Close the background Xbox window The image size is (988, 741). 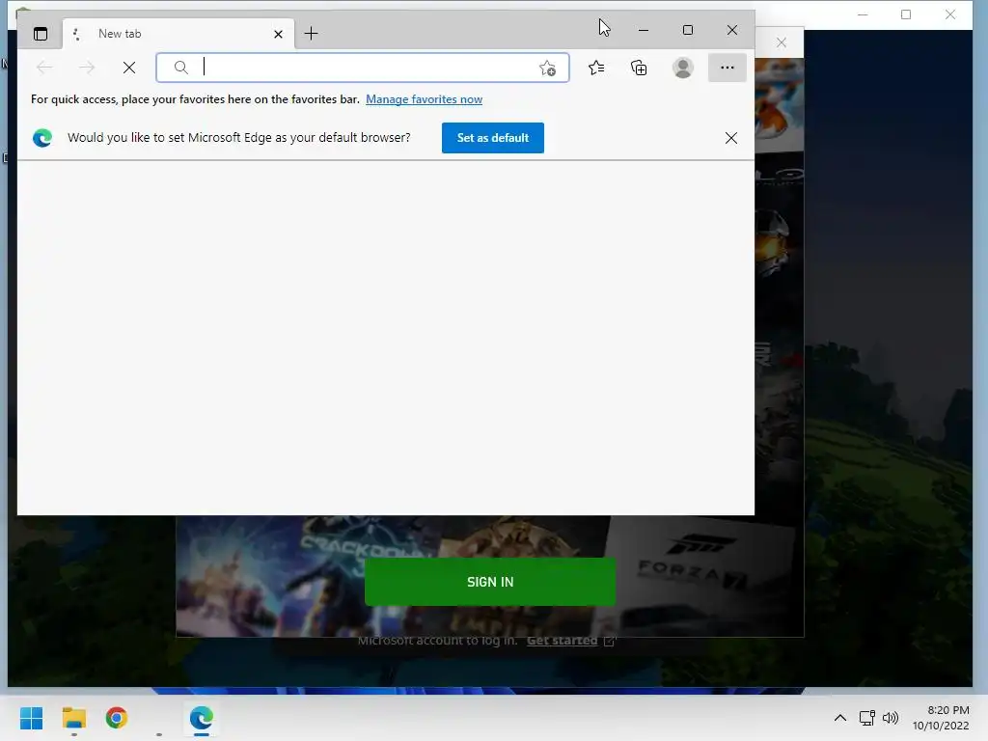point(950,14)
